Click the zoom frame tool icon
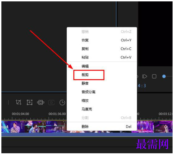The image size is (175, 155). tap(30, 102)
